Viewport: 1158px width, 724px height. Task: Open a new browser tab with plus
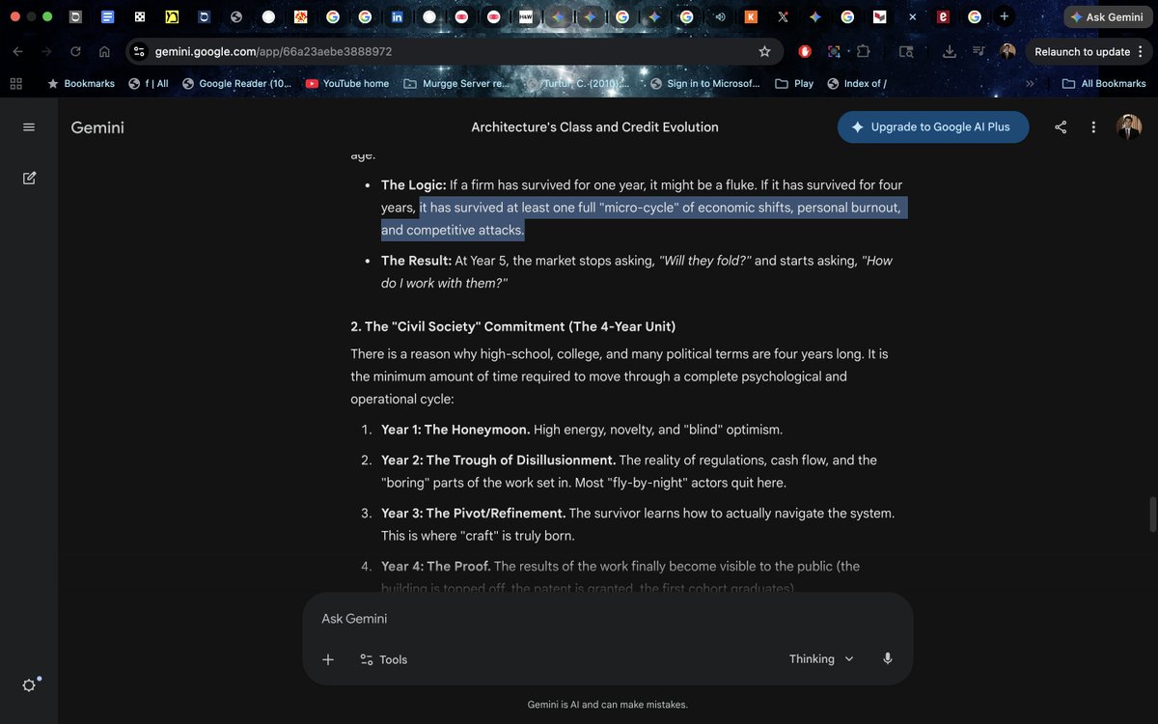1005,16
